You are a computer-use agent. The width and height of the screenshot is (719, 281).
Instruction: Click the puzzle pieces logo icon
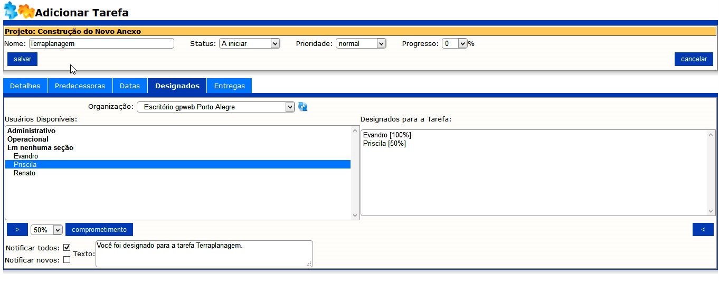tap(18, 11)
